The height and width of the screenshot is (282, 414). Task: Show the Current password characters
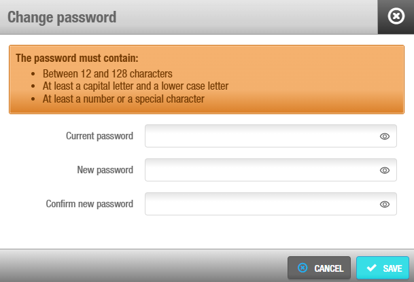[x=384, y=137]
